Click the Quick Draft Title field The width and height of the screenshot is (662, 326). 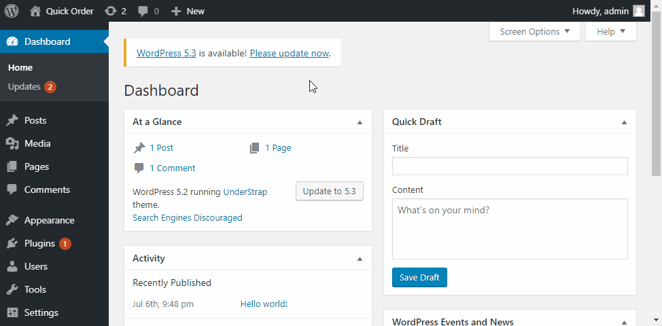(510, 166)
